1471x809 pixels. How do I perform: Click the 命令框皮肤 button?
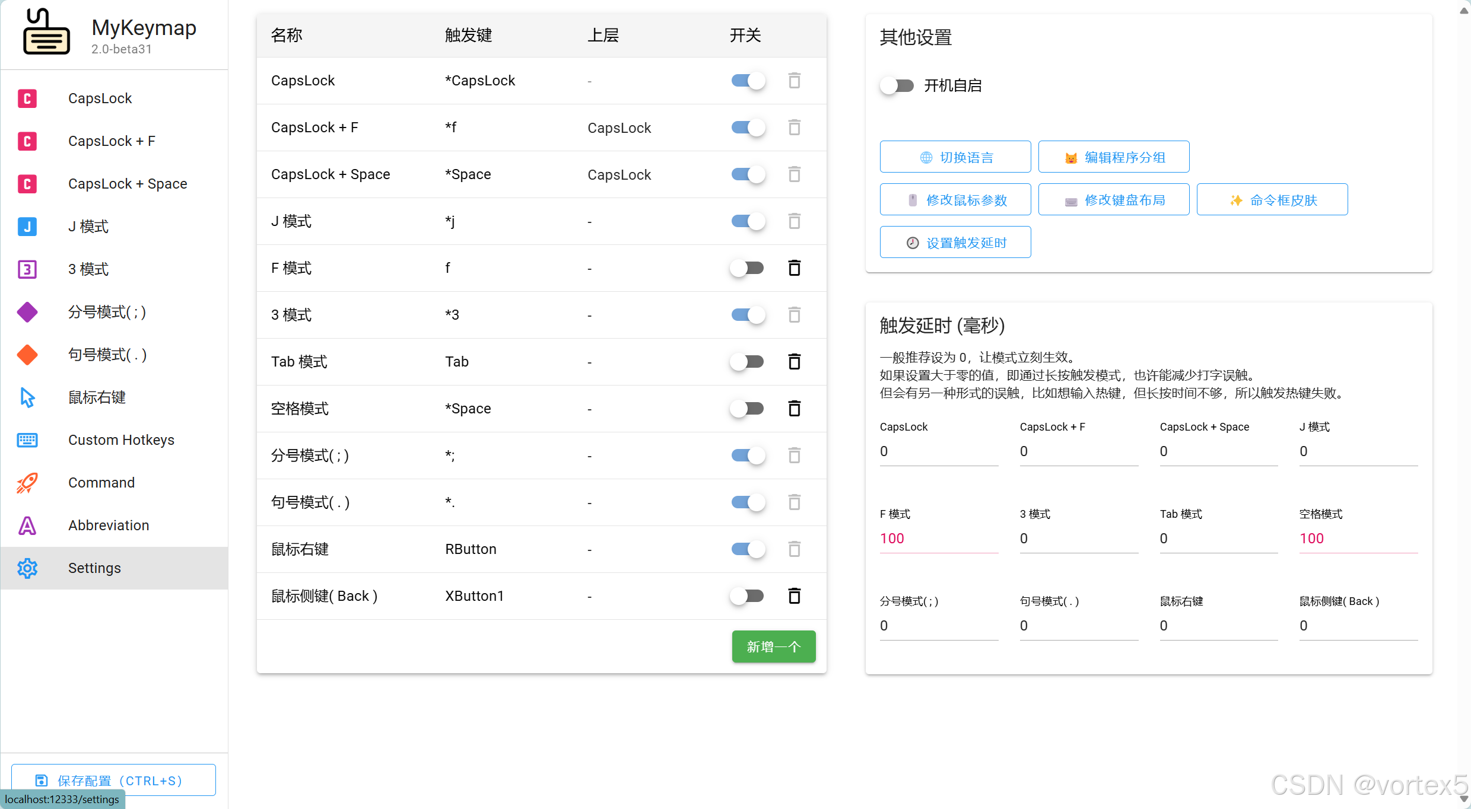tap(1272, 200)
